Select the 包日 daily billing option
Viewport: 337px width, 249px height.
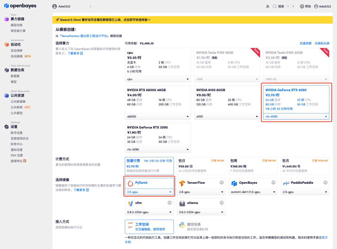[201, 165]
